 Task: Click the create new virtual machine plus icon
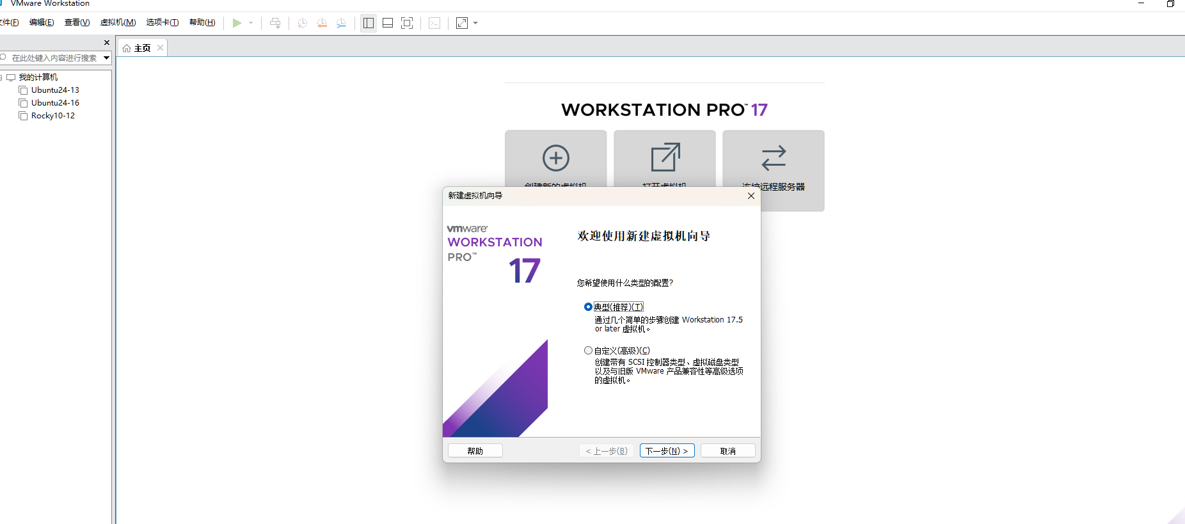pyautogui.click(x=556, y=157)
